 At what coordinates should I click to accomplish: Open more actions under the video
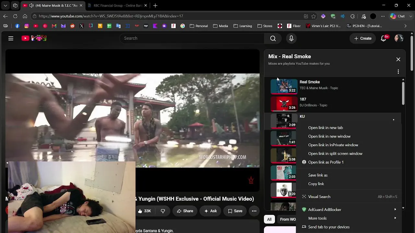coord(254,211)
